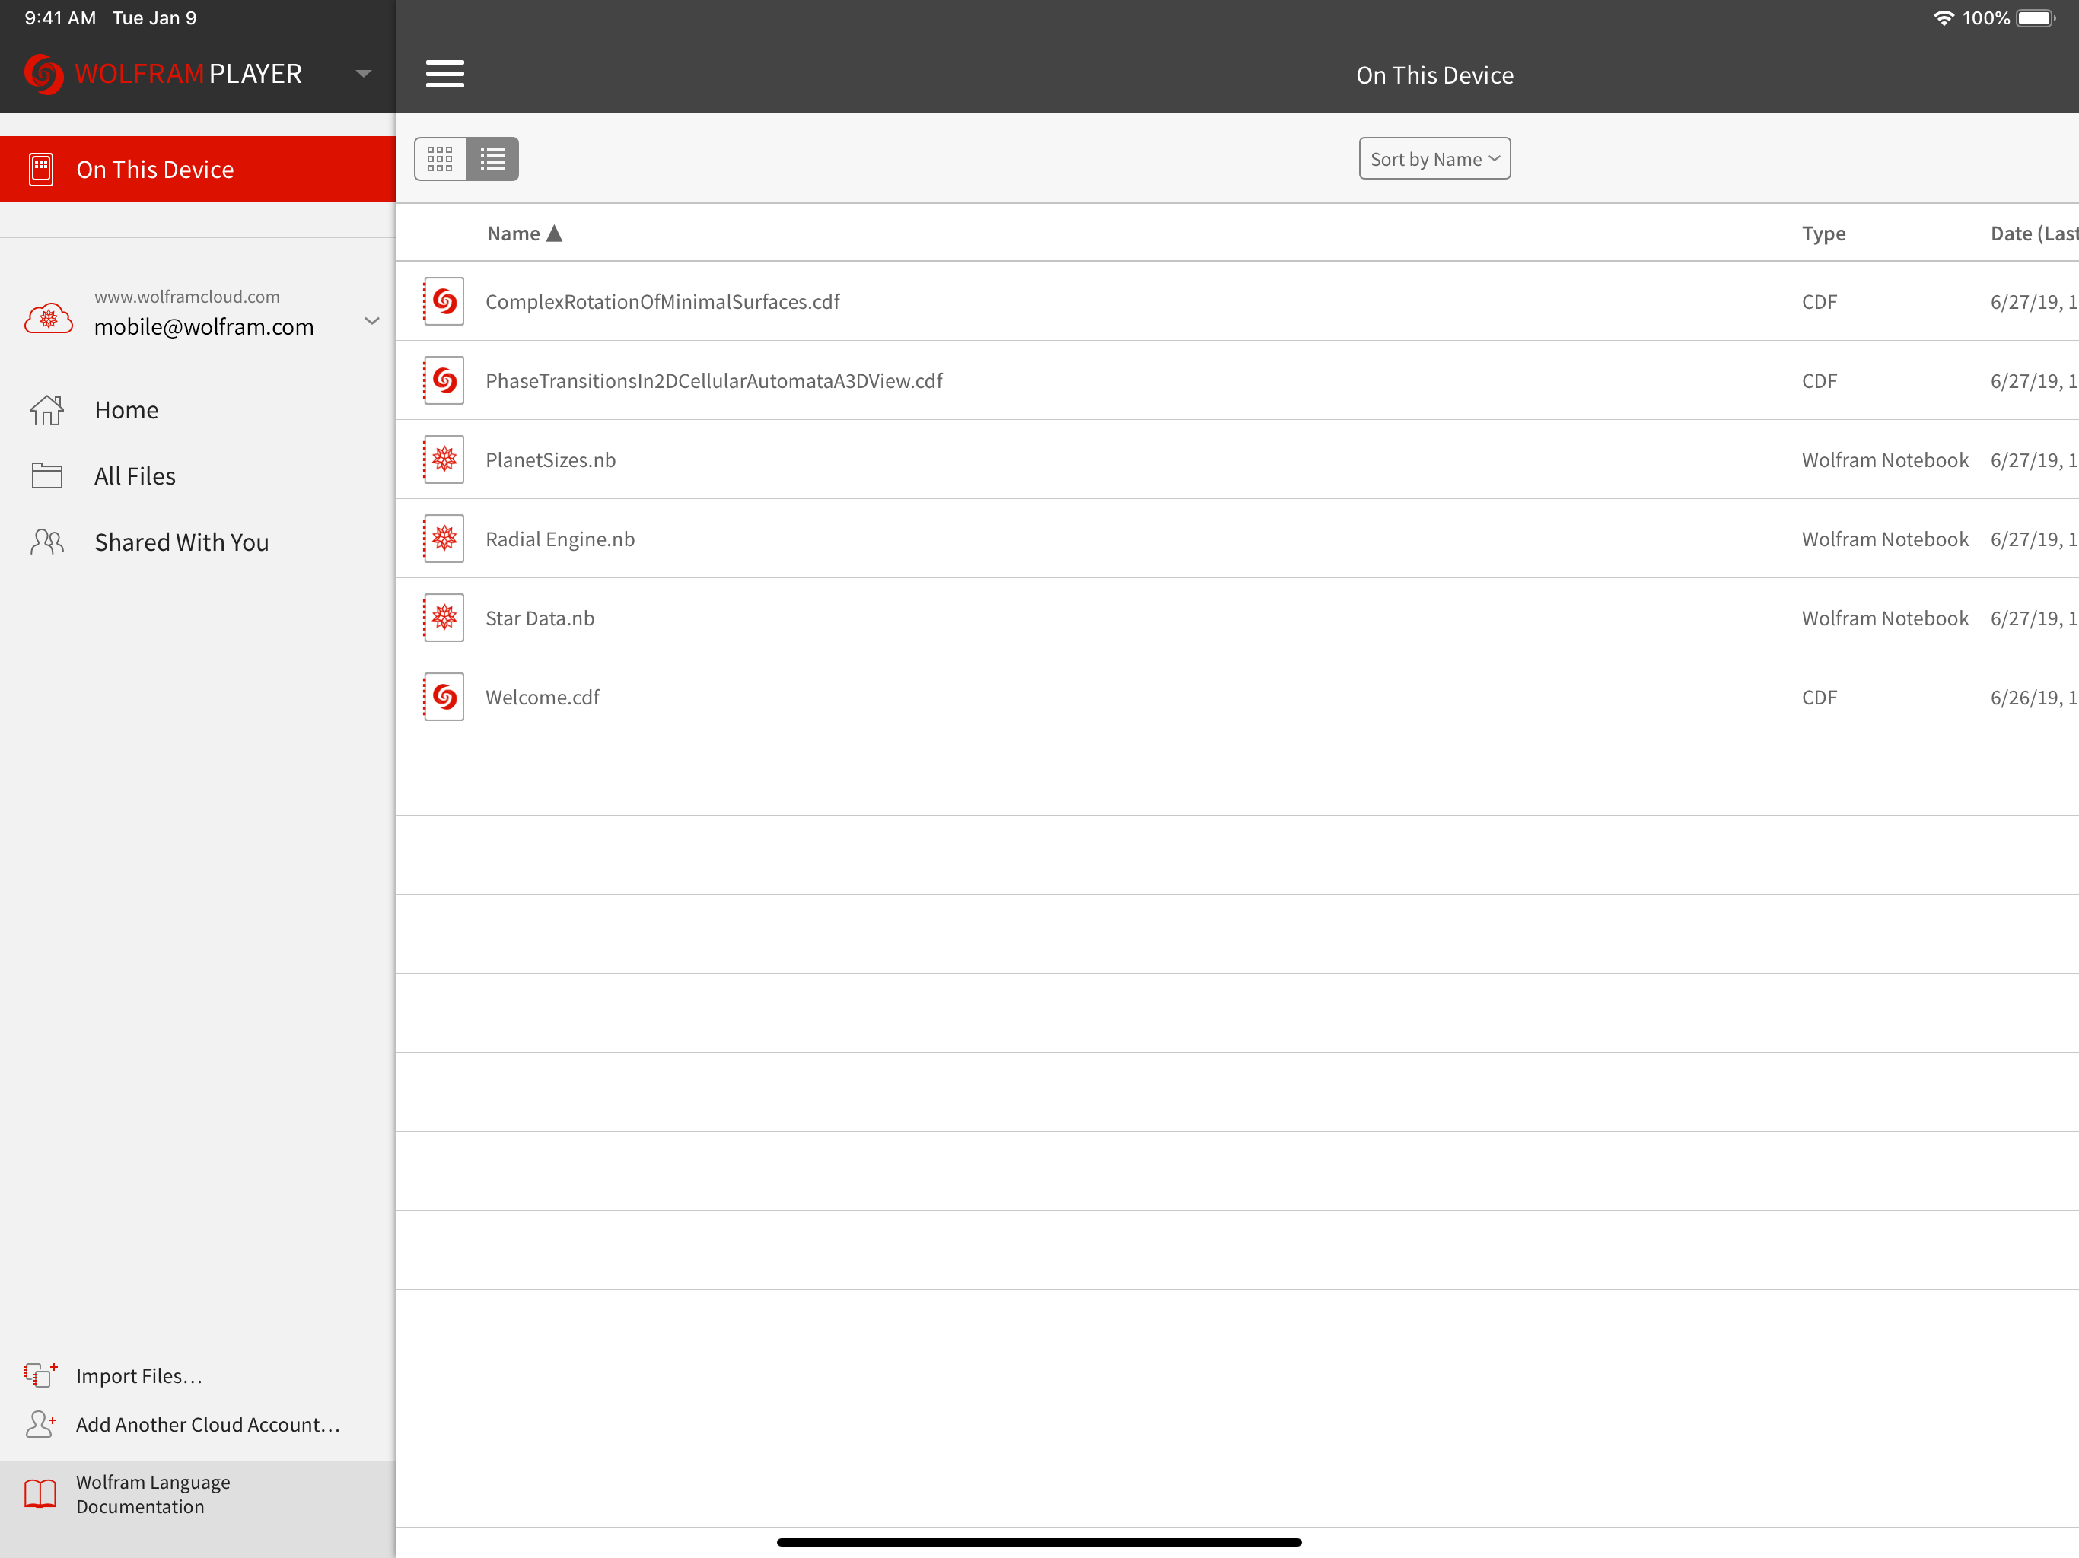Click CDF type of ComplexRotationOfMinimalSurfaces.cdf row
The image size is (2079, 1558).
tap(1820, 302)
